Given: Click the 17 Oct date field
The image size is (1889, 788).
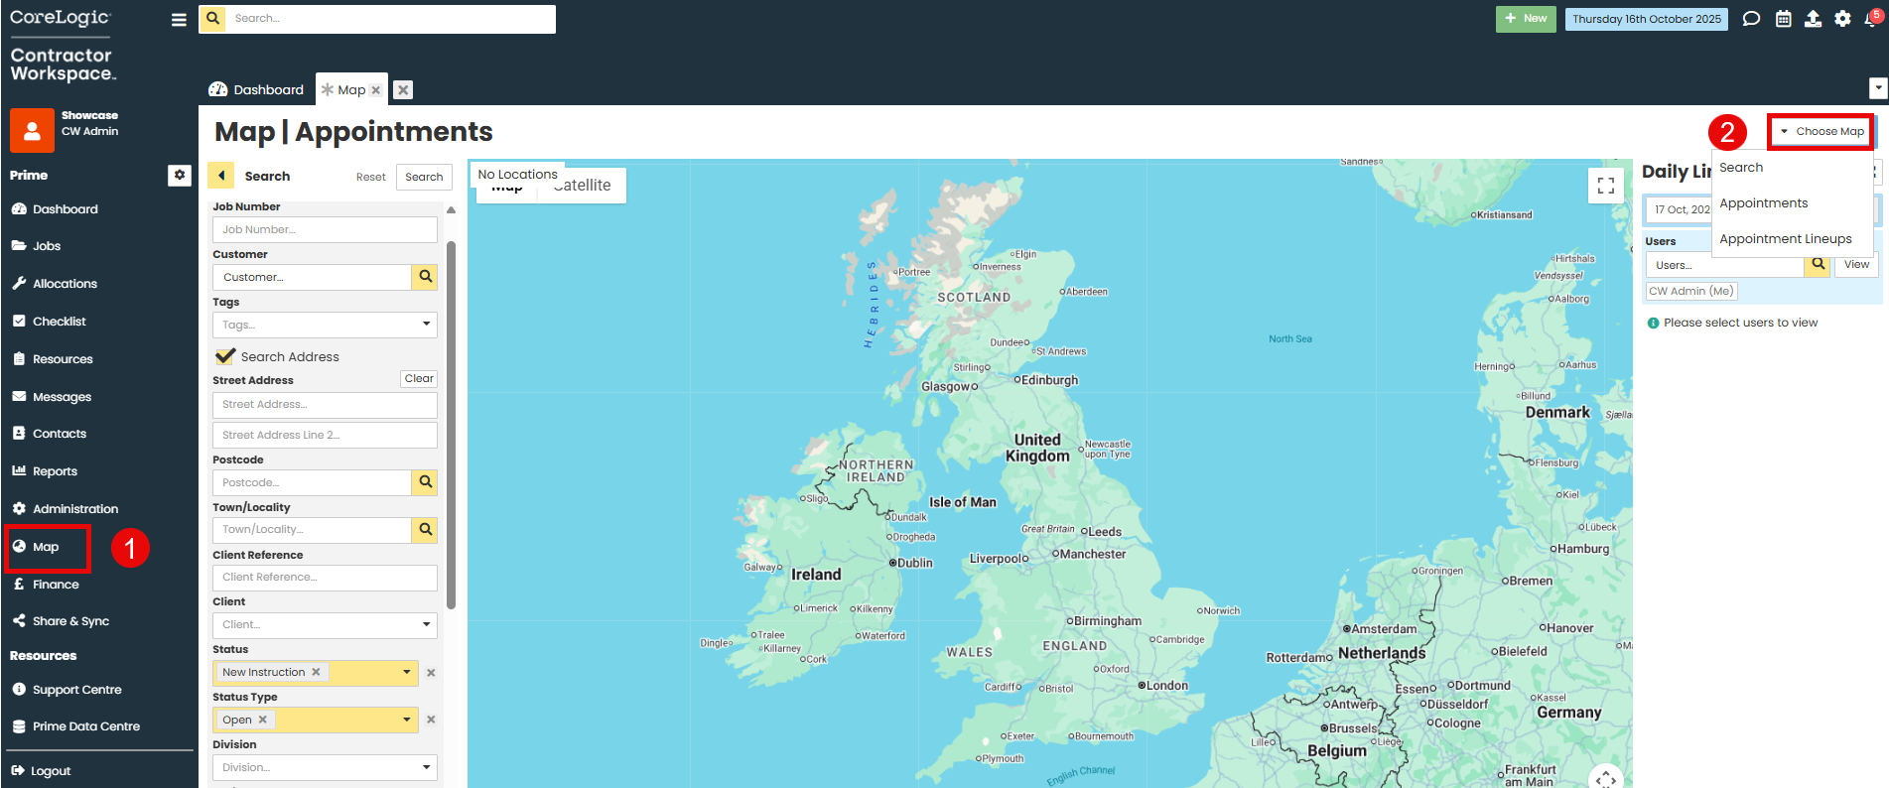Looking at the screenshot, I should [x=1680, y=209].
